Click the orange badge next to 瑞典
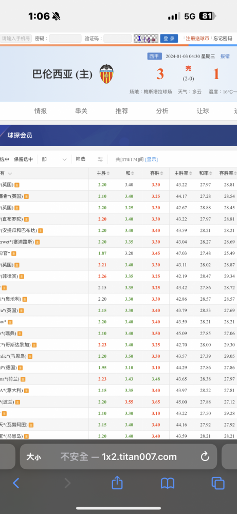 (x=20, y=334)
